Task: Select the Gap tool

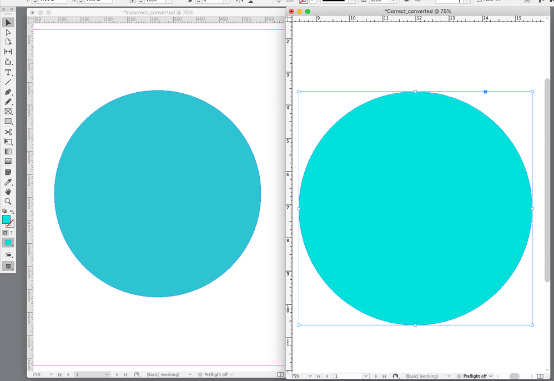Action: (8, 52)
